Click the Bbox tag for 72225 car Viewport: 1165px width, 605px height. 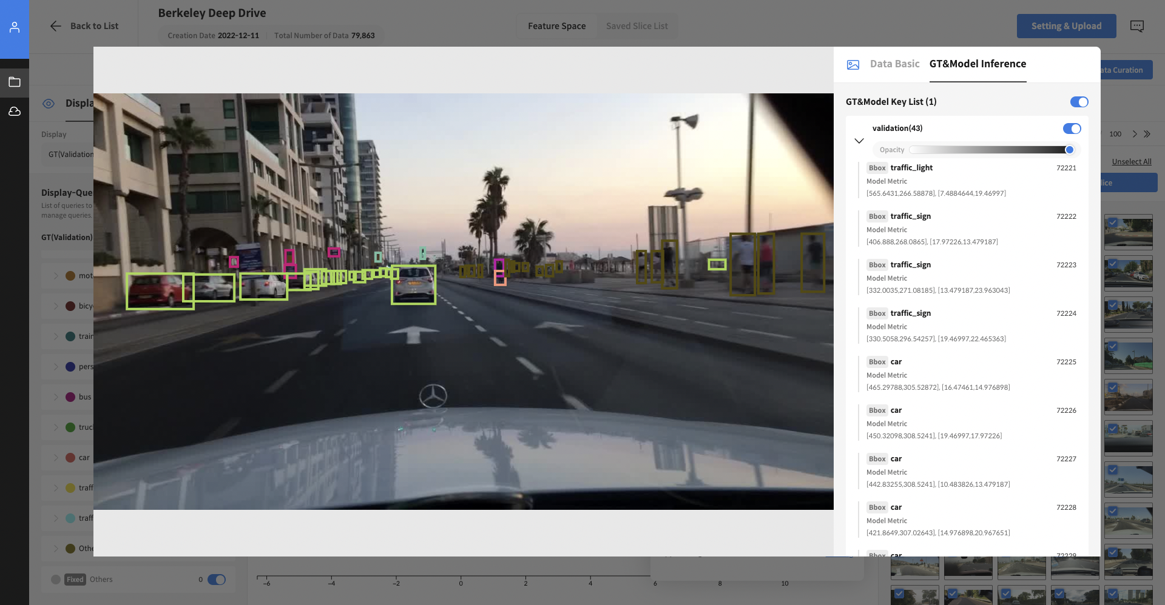(877, 362)
